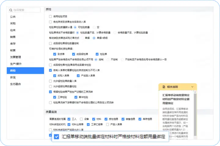Check 免检存货到货单生效后自动入库 option
The image size is (220, 146).
50,22
